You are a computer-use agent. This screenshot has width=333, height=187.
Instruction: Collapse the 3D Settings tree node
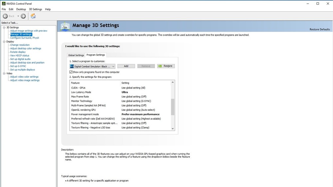point(4,27)
